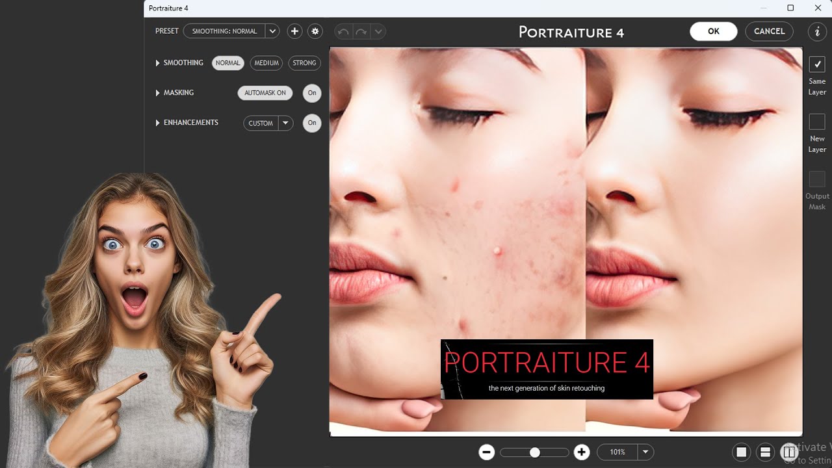832x468 pixels.
Task: Click the redo arrow icon
Action: 361,31
